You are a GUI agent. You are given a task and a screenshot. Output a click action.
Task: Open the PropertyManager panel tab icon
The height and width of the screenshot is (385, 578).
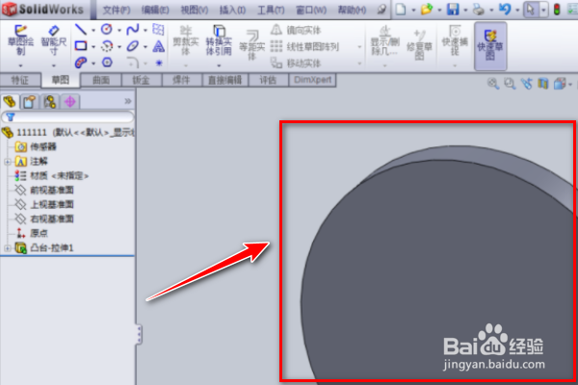(x=30, y=102)
